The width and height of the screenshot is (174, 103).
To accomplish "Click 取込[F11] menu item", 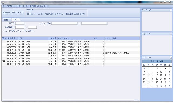I will pyautogui.click(x=44, y=6).
